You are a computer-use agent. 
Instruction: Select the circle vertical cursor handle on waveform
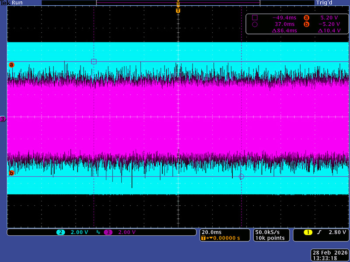coord(241,177)
